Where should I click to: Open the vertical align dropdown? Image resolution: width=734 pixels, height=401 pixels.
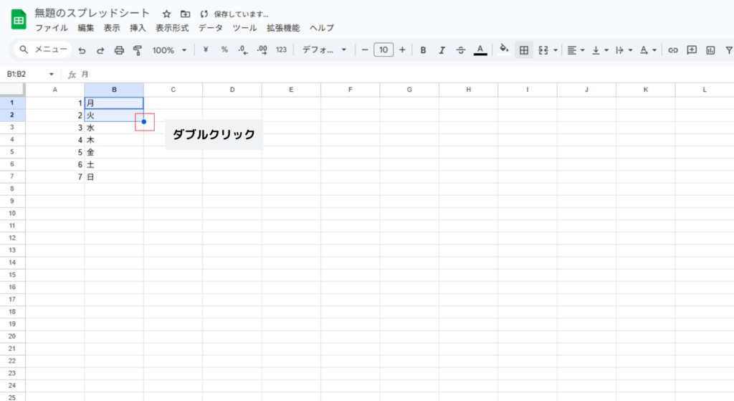coord(600,50)
